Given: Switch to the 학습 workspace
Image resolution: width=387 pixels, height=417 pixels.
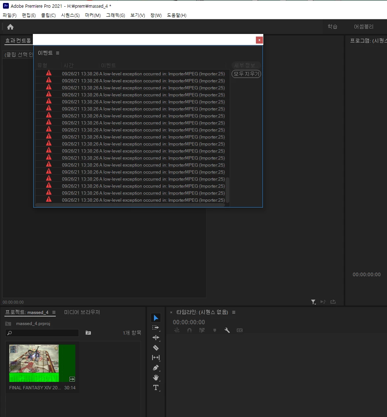Looking at the screenshot, I should [332, 26].
